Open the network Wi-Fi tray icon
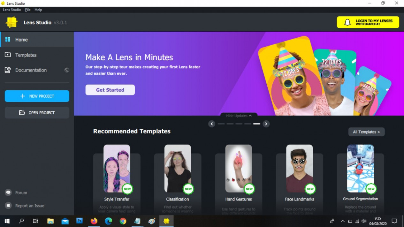The width and height of the screenshot is (404, 227). [357, 221]
